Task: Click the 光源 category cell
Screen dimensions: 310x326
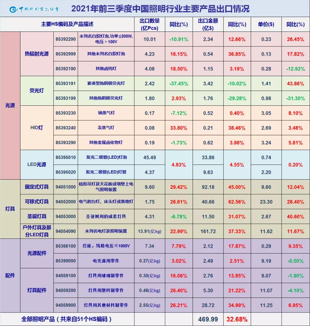Action: [10, 105]
